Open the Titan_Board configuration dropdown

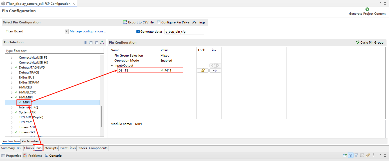pos(66,31)
